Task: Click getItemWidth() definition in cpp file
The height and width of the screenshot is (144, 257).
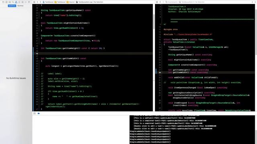Action: click(63, 58)
